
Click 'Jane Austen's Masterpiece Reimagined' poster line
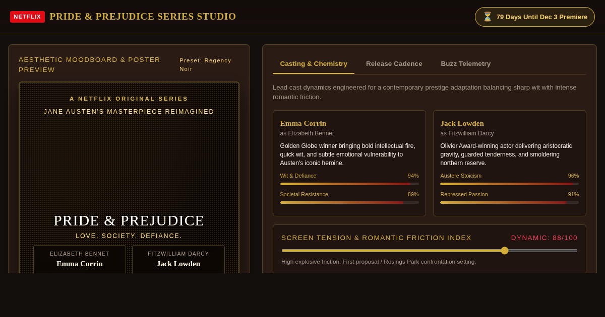click(129, 112)
